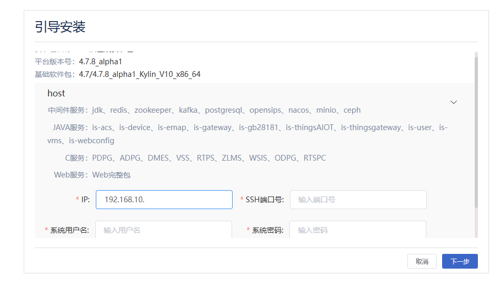Click the 系统用户名 label

tap(69, 230)
